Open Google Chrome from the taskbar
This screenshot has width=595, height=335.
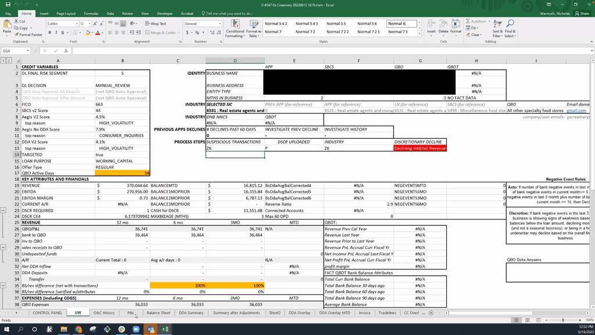(78, 329)
